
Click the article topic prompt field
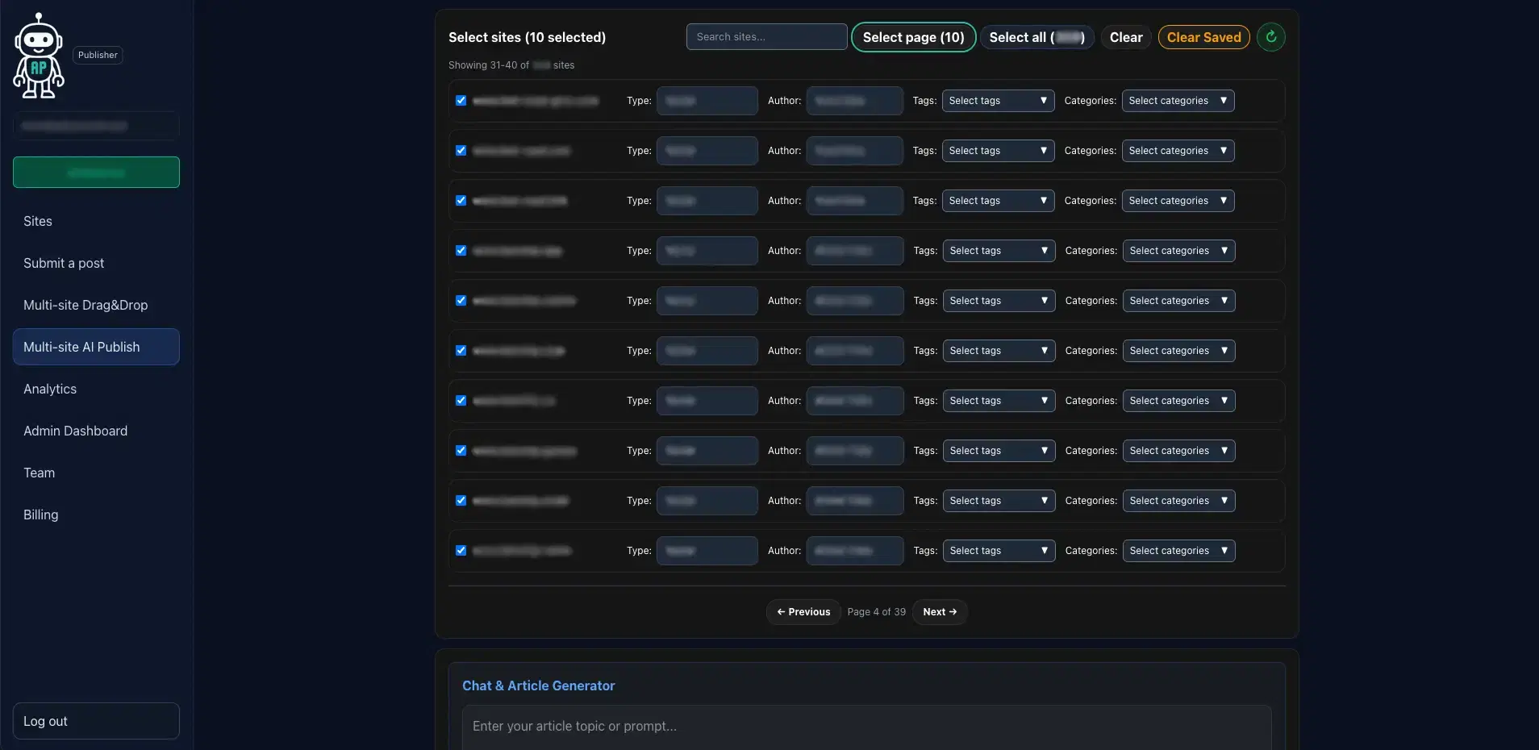point(867,727)
